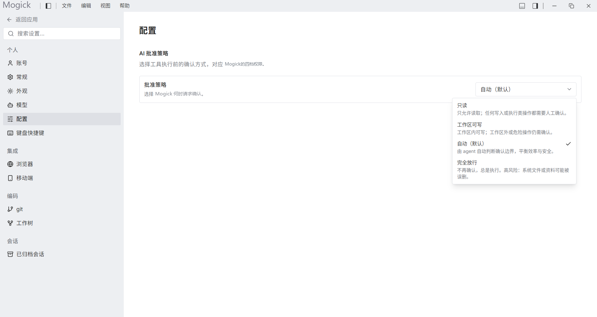Click the globe icon for 浏览器
This screenshot has height=317, width=597.
[x=10, y=164]
